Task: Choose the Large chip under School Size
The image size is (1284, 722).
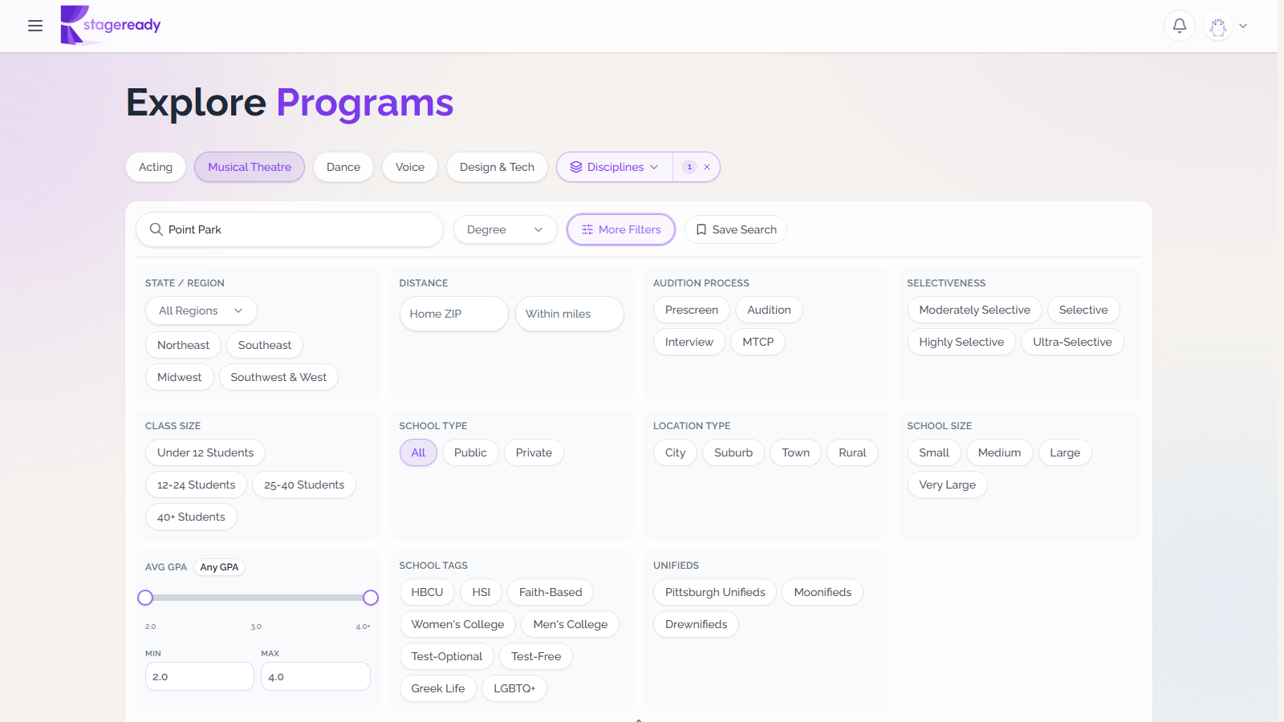Action: [1065, 452]
